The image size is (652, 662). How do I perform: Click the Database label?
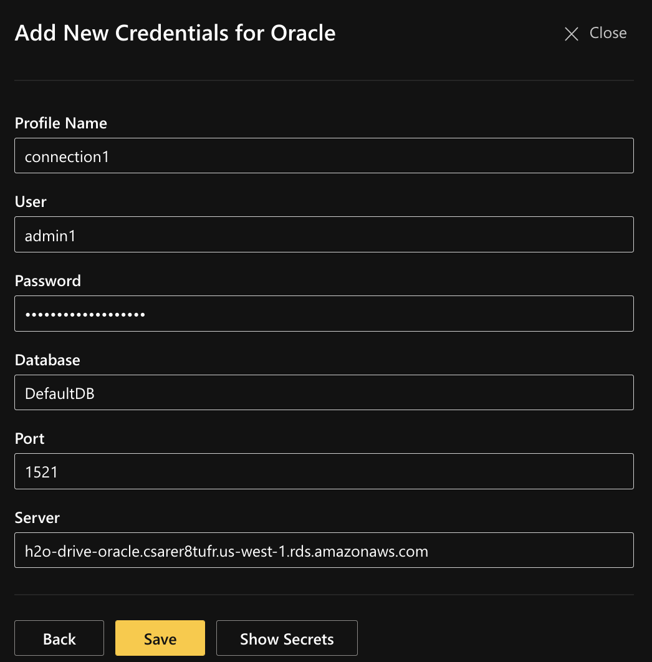(x=47, y=360)
